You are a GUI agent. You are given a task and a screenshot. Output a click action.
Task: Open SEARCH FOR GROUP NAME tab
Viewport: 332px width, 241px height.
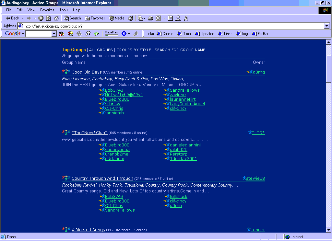click(x=180, y=50)
